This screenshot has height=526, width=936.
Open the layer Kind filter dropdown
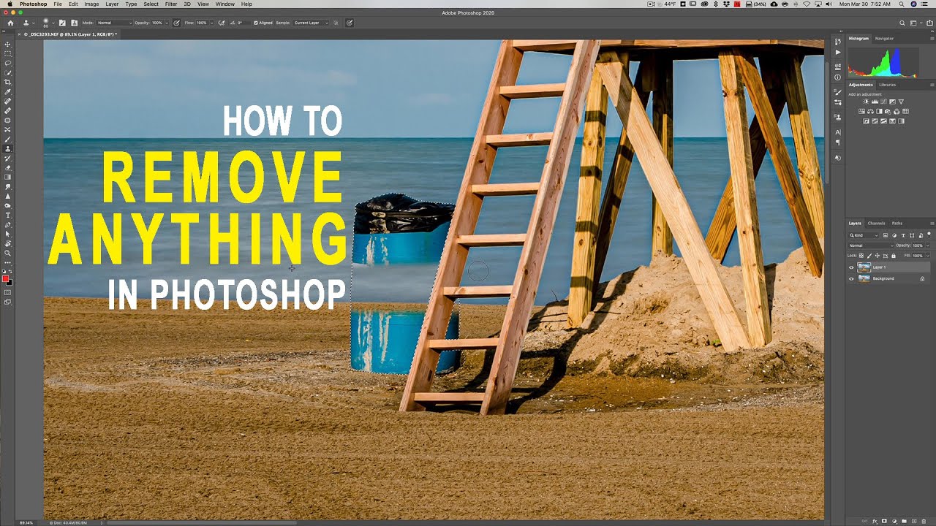point(863,235)
